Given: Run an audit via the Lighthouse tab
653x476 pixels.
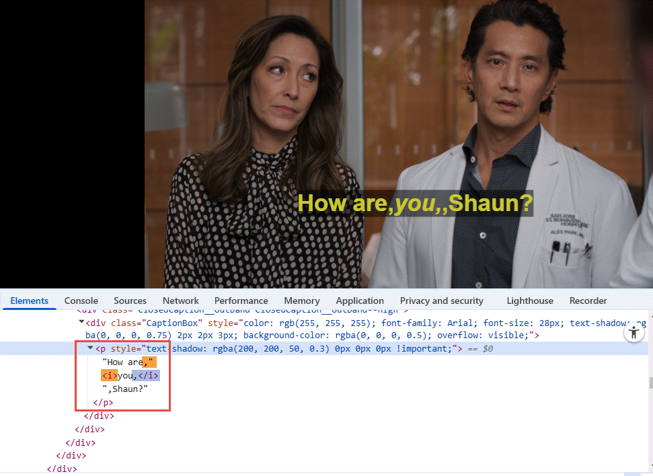Looking at the screenshot, I should tap(530, 301).
